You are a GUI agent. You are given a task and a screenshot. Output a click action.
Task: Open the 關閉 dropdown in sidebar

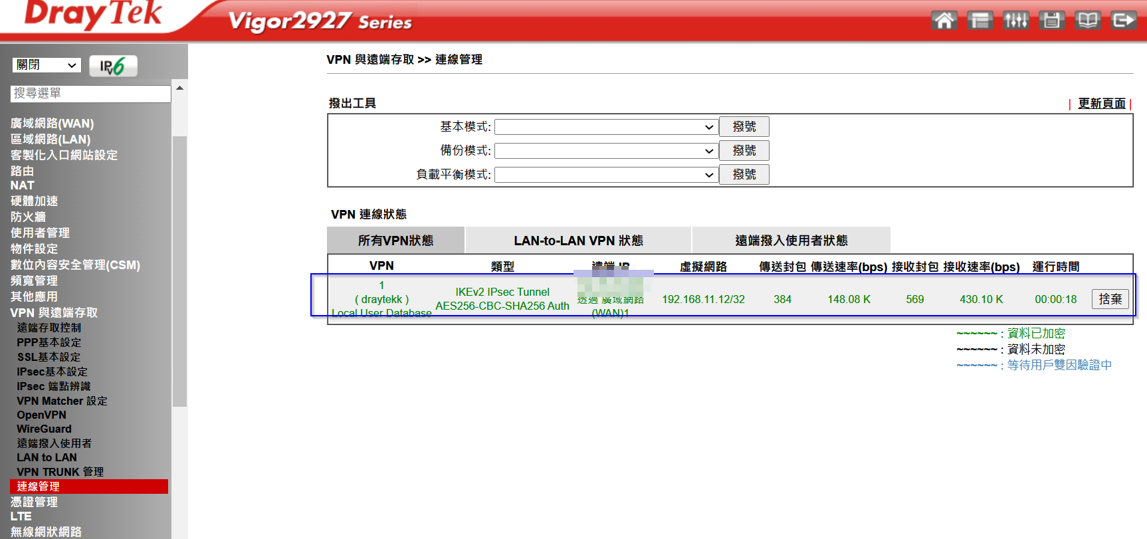pyautogui.click(x=47, y=65)
